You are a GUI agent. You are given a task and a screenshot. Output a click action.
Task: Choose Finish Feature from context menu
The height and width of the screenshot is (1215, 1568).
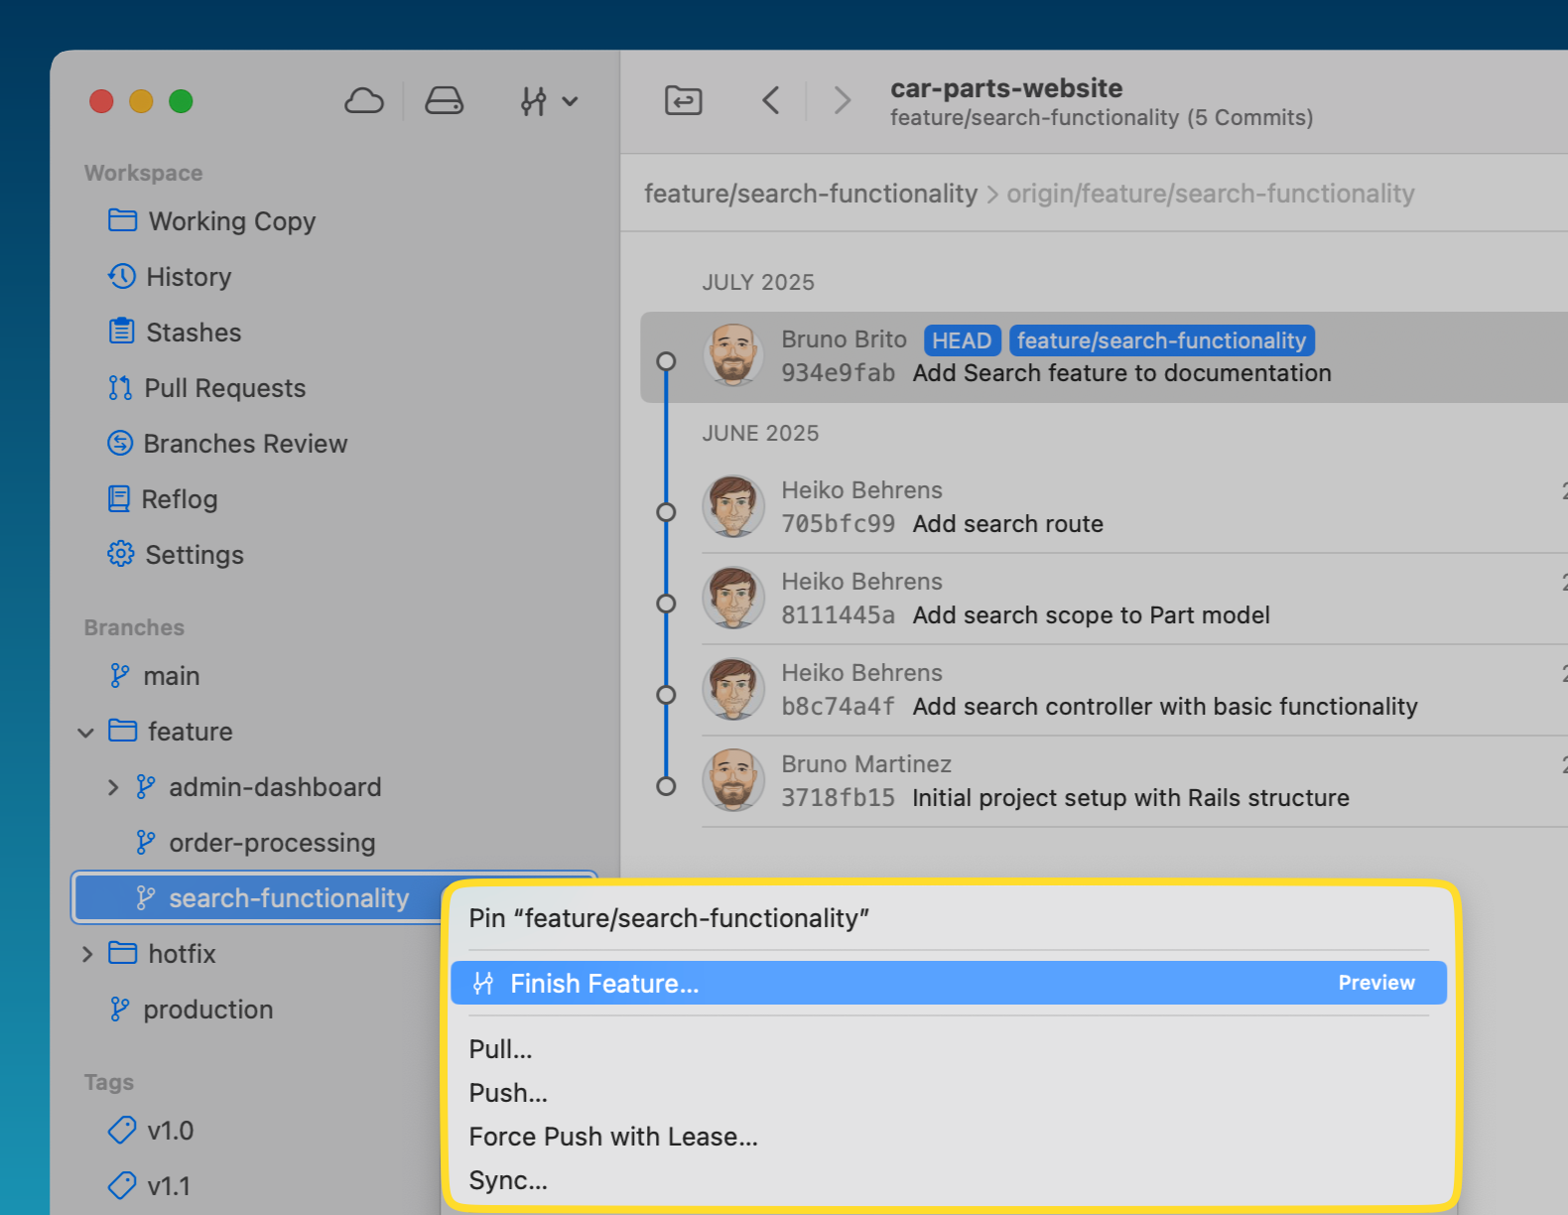point(603,984)
